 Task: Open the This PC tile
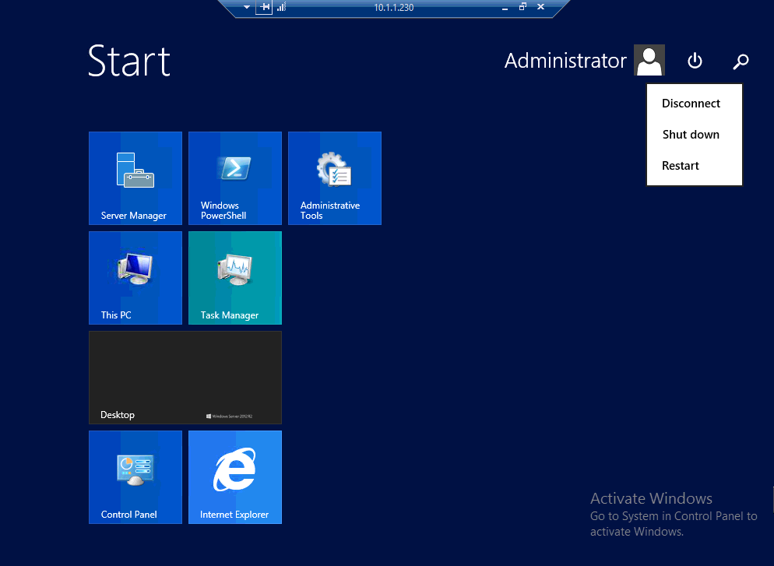(x=135, y=278)
